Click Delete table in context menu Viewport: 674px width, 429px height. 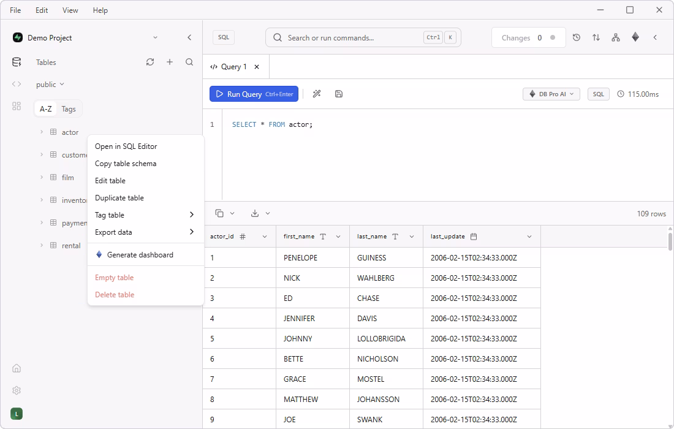coord(115,294)
